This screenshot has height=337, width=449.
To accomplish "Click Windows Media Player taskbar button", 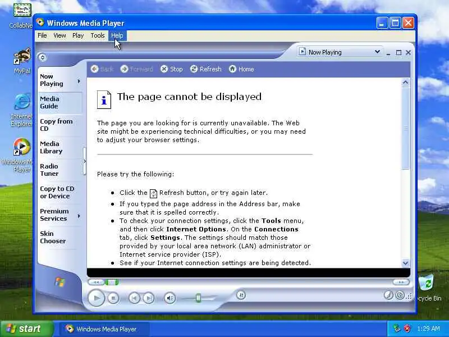I will coord(104,329).
